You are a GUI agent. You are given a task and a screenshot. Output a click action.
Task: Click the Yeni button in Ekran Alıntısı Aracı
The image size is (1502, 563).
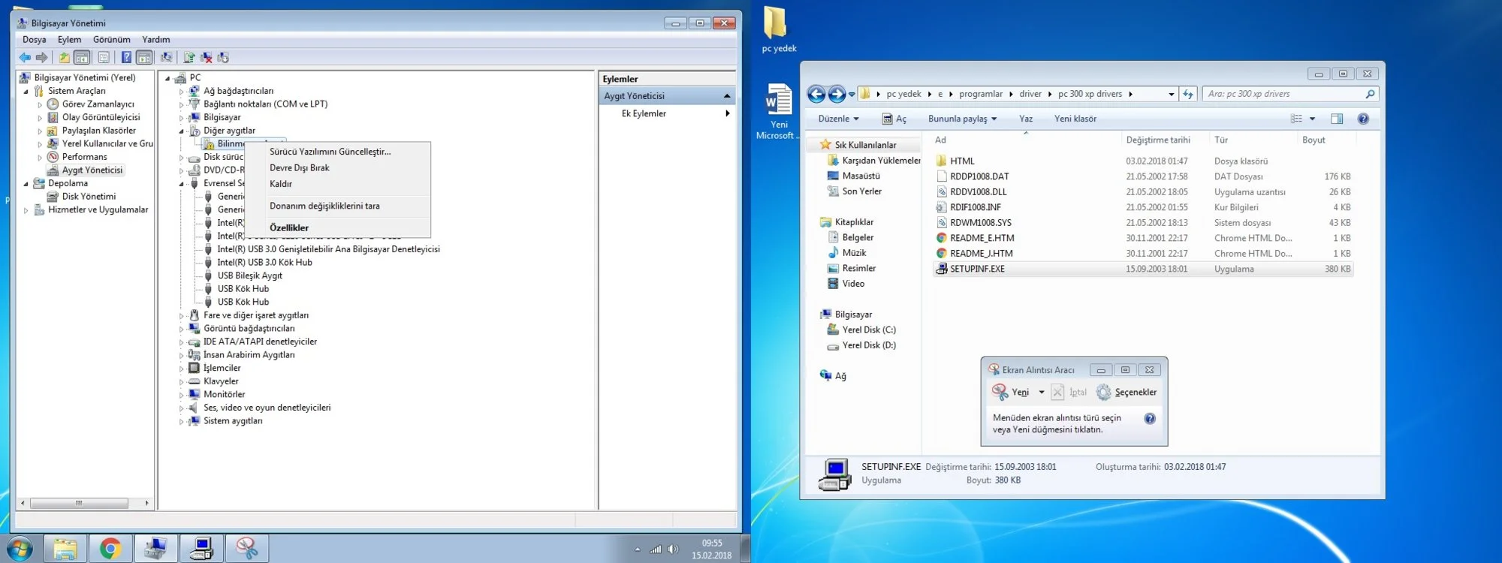pos(1011,392)
